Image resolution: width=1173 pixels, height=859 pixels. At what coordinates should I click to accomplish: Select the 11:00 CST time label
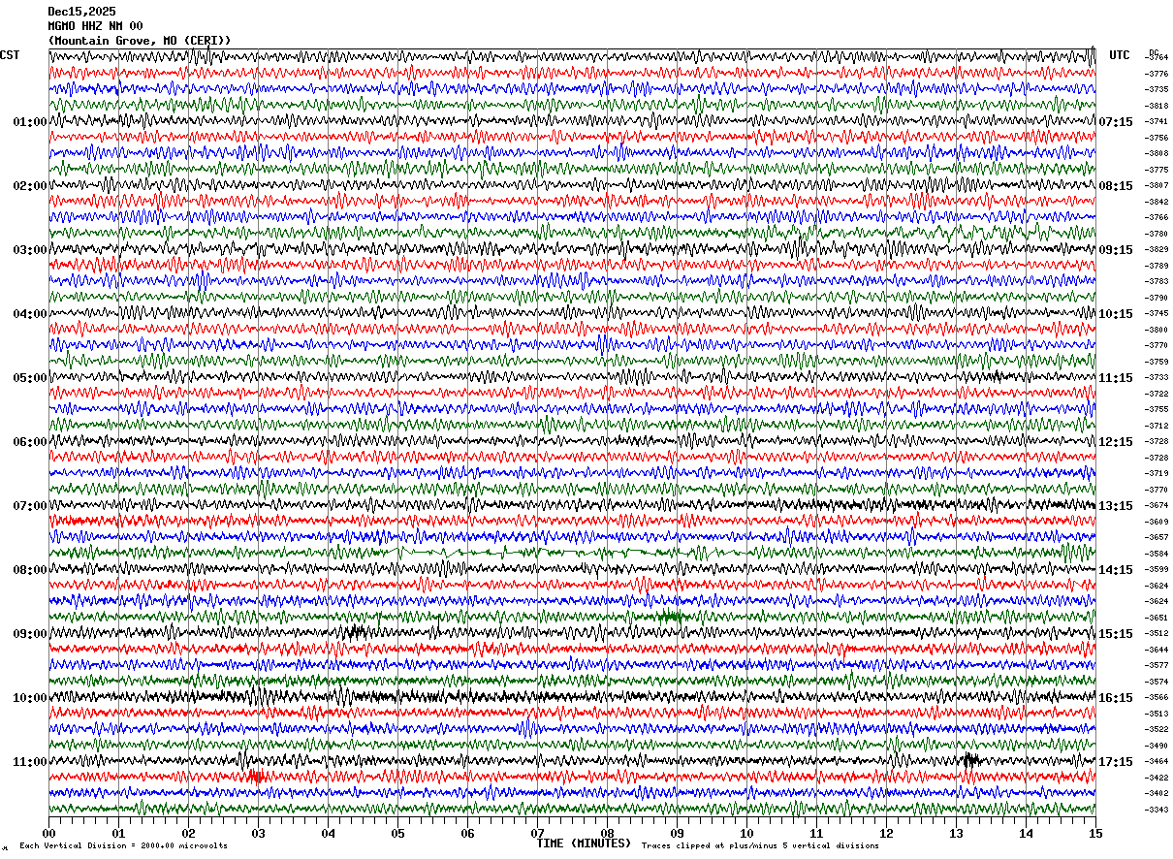coord(30,762)
